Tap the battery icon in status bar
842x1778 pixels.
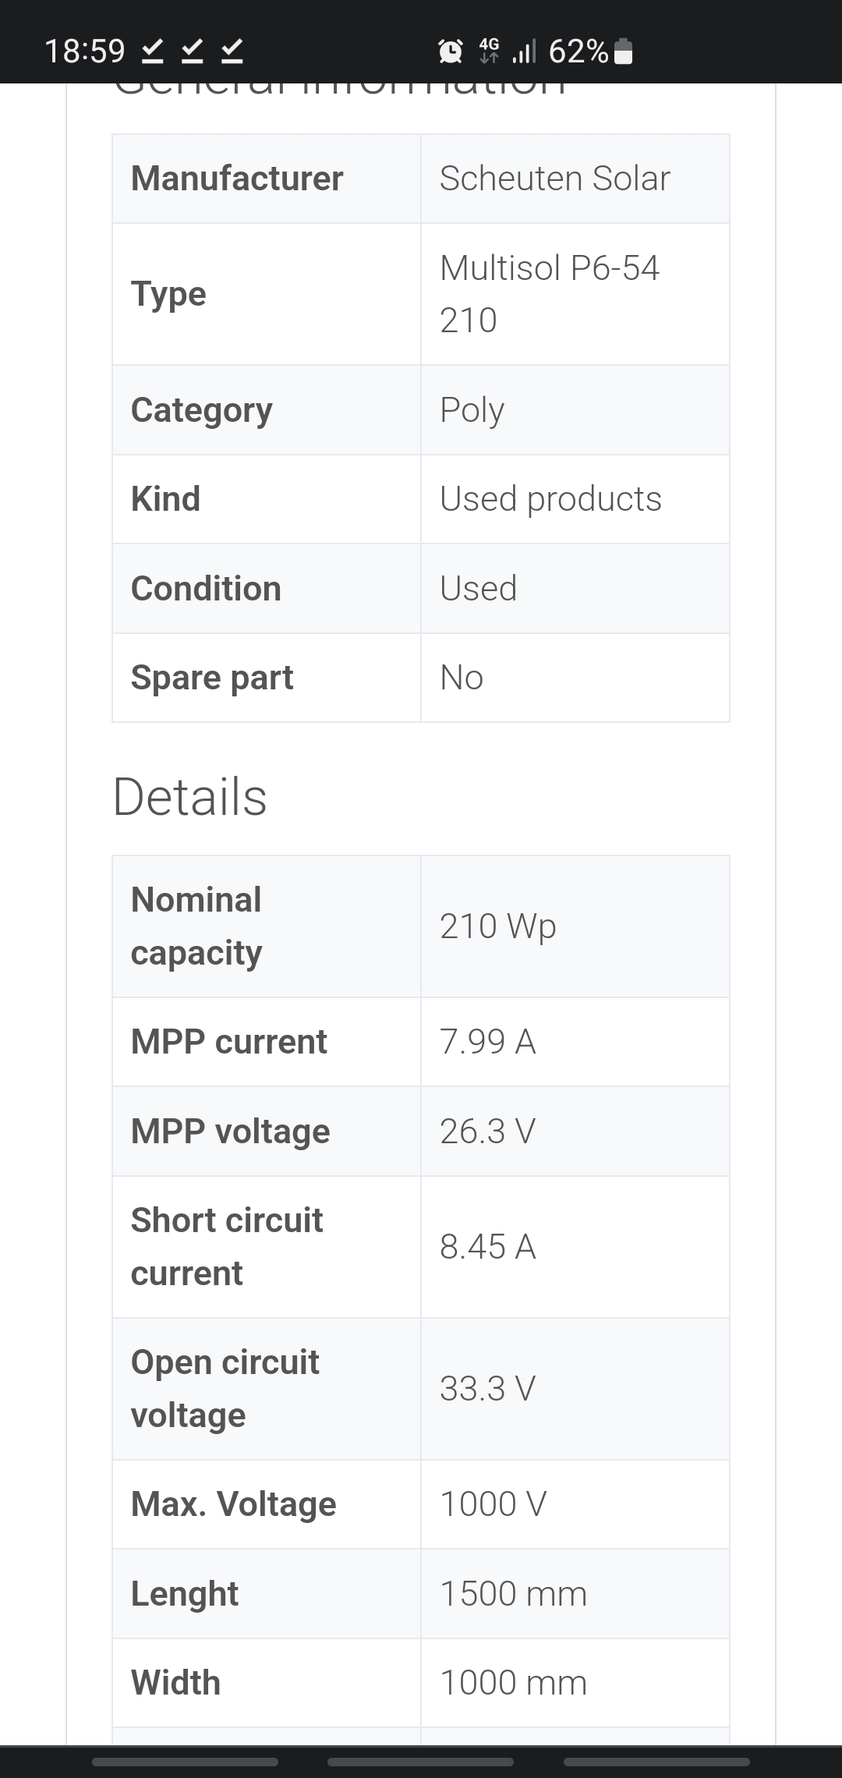pos(623,51)
